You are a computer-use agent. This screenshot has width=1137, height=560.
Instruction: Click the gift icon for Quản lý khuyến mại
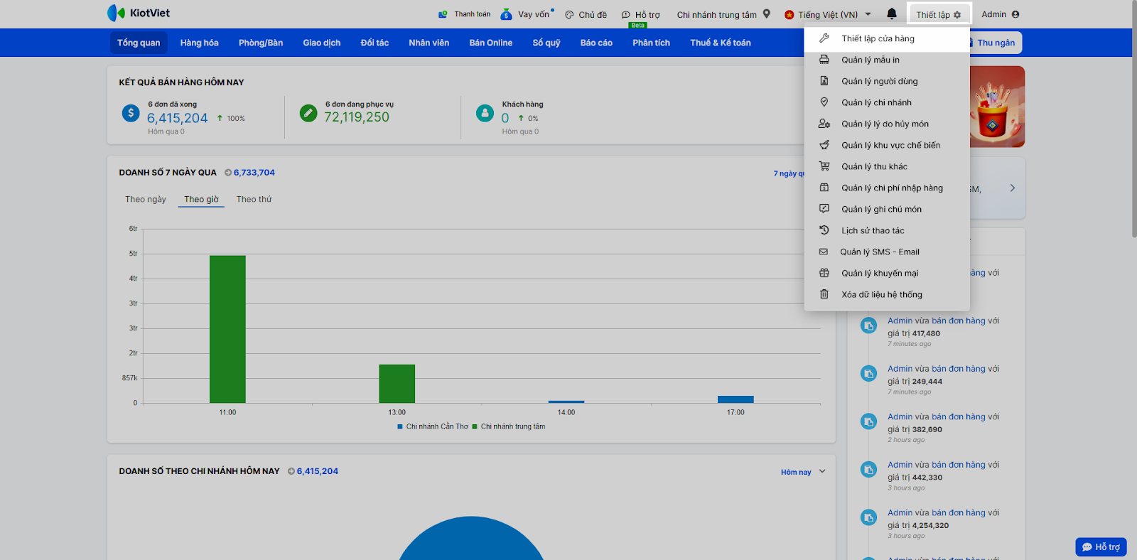pyautogui.click(x=824, y=273)
